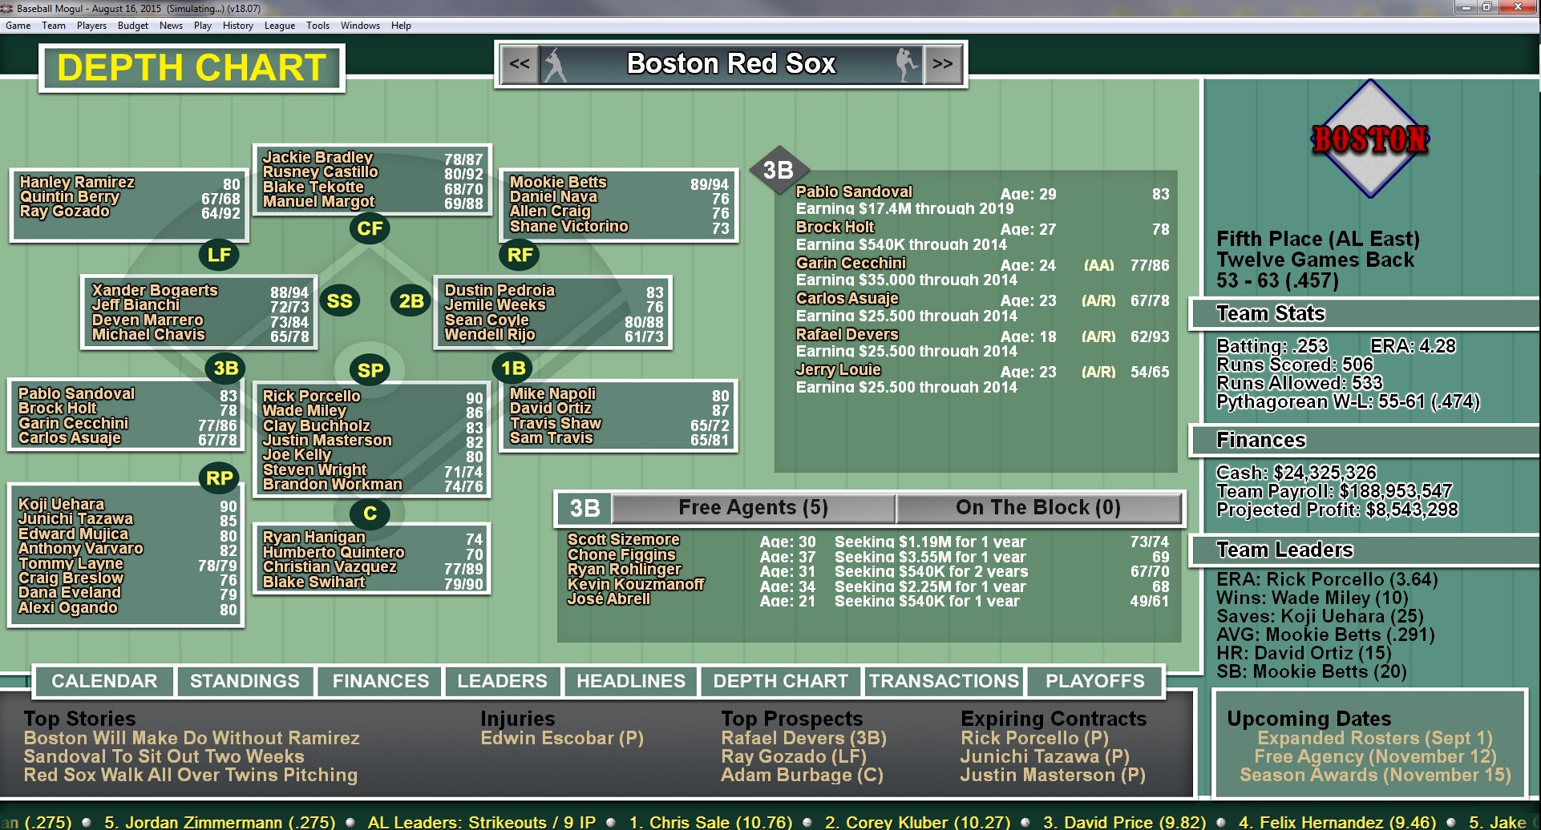1541x830 pixels.
Task: Click the batter silhouette icon left of team name
Action: click(555, 63)
